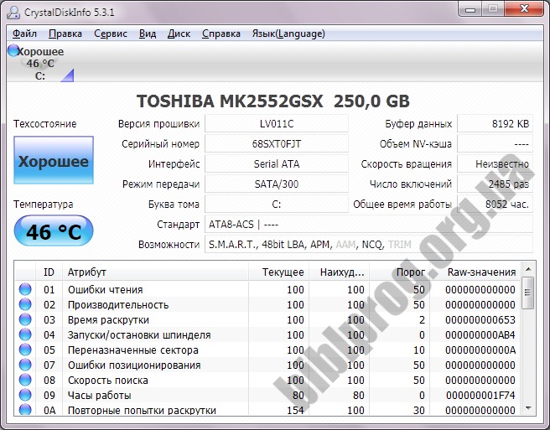Click the Температура label
Screen dimensions: 550x430
tap(43, 205)
